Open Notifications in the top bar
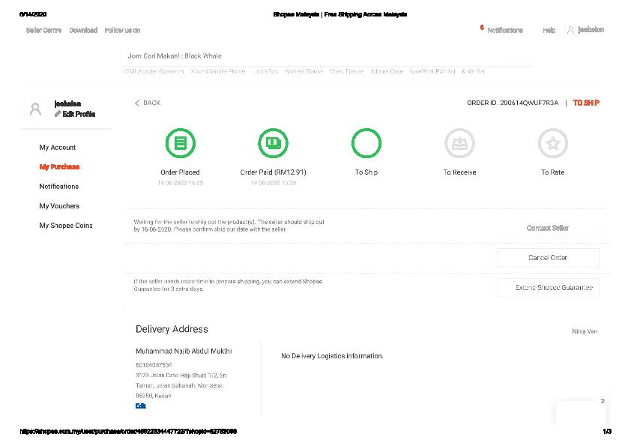 505,30
